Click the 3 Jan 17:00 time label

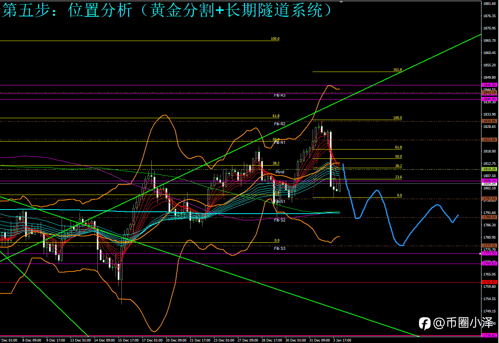342,340
